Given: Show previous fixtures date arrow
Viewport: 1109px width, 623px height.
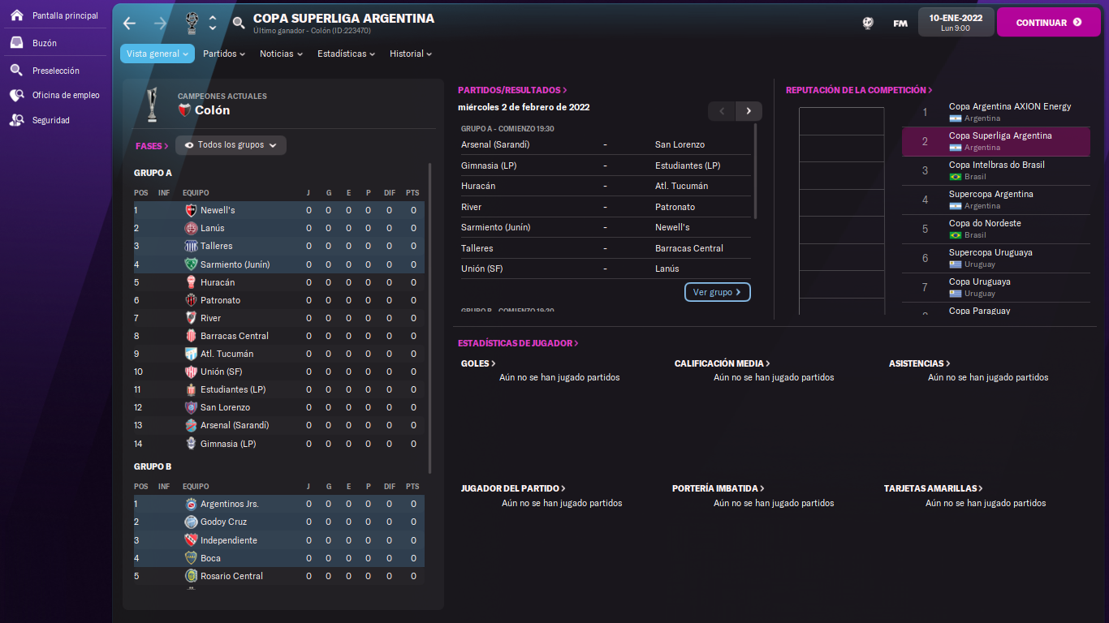Looking at the screenshot, I should coord(722,111).
